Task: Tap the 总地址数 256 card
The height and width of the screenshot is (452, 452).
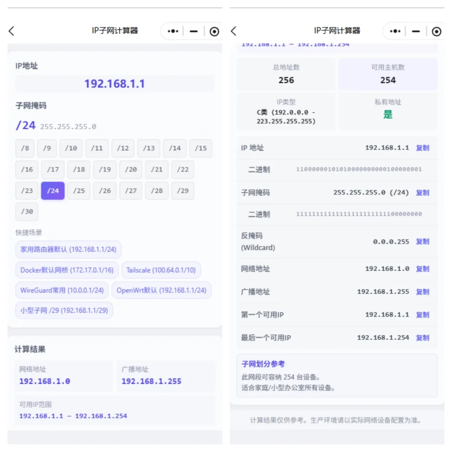Action: coord(286,74)
